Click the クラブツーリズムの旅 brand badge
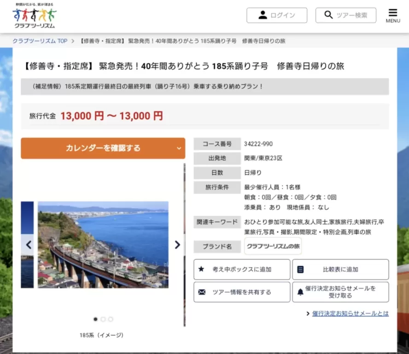409x354 pixels. tap(273, 246)
